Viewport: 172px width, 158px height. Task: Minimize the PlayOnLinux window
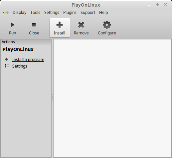(149, 5)
